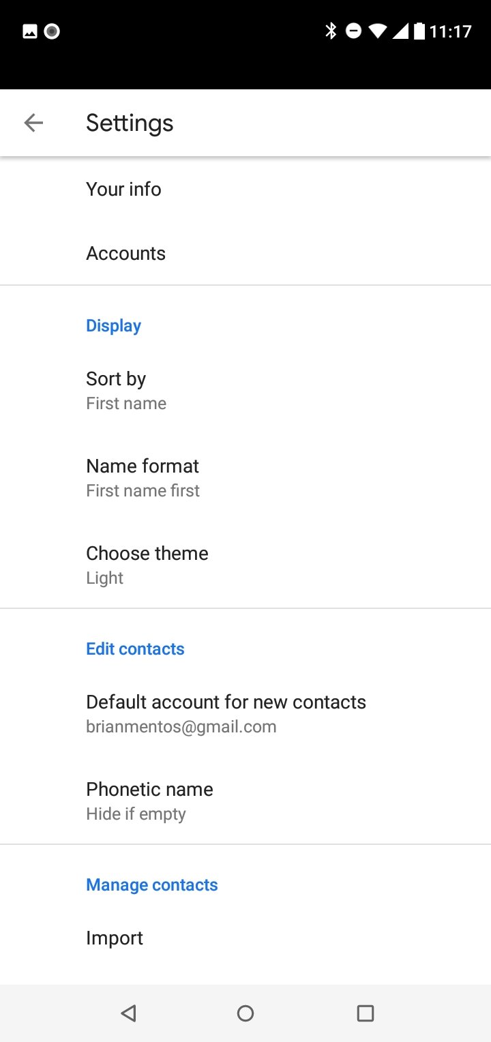Viewport: 491px width, 1042px height.
Task: Tap the battery status icon
Action: [419, 31]
